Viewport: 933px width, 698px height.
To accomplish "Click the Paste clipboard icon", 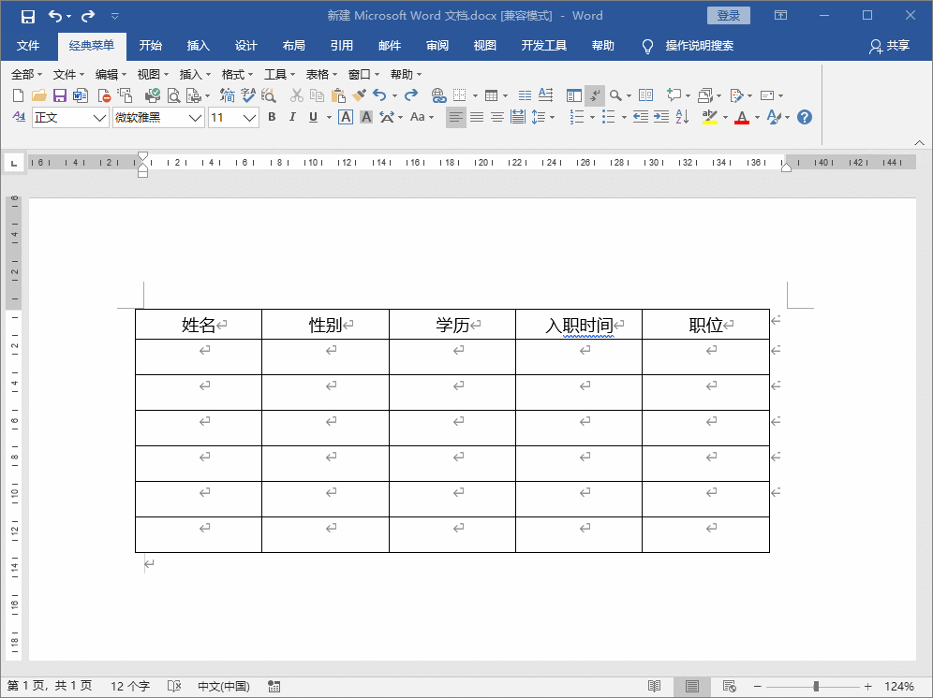I will click(338, 95).
